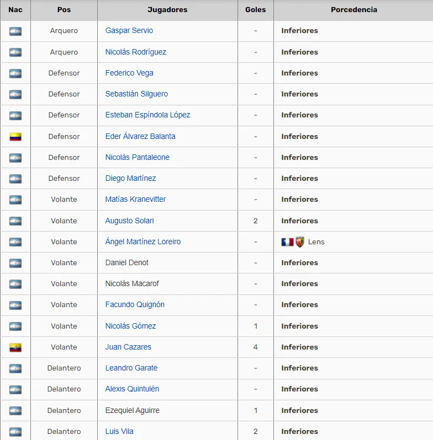Viewport: 433px width, 440px height.
Task: Click the Argentina flag next to Luis Vila
Action: 15,432
